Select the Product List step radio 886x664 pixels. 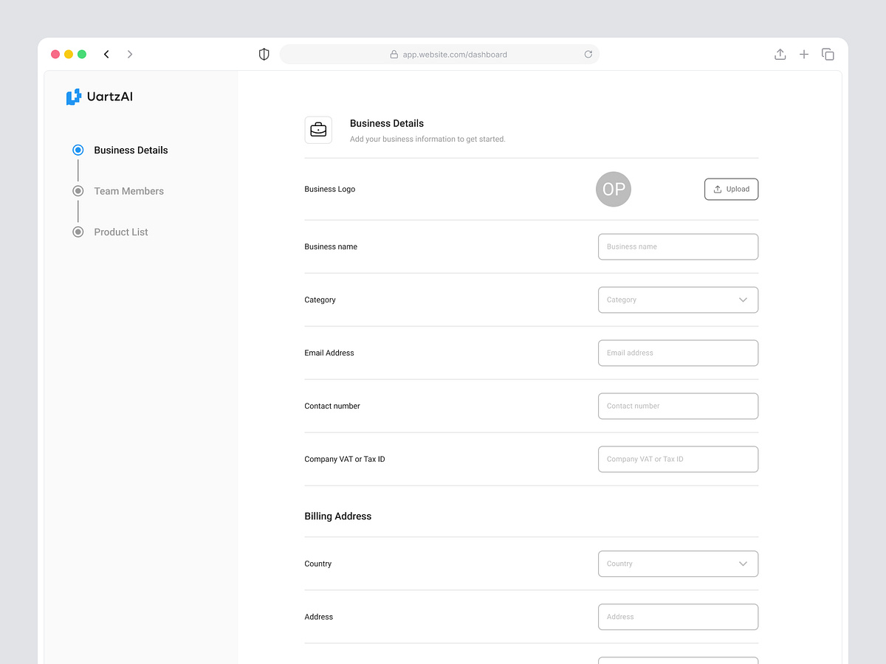tap(78, 232)
